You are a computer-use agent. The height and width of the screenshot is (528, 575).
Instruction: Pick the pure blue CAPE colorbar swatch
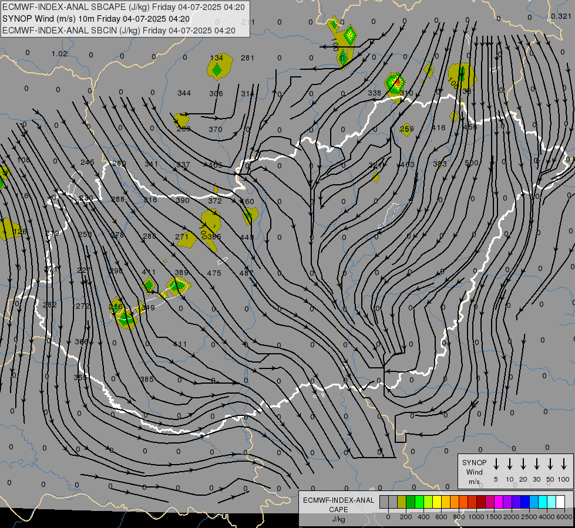(x=524, y=502)
